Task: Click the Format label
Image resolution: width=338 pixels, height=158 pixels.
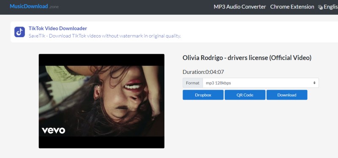Action: pyautogui.click(x=193, y=83)
